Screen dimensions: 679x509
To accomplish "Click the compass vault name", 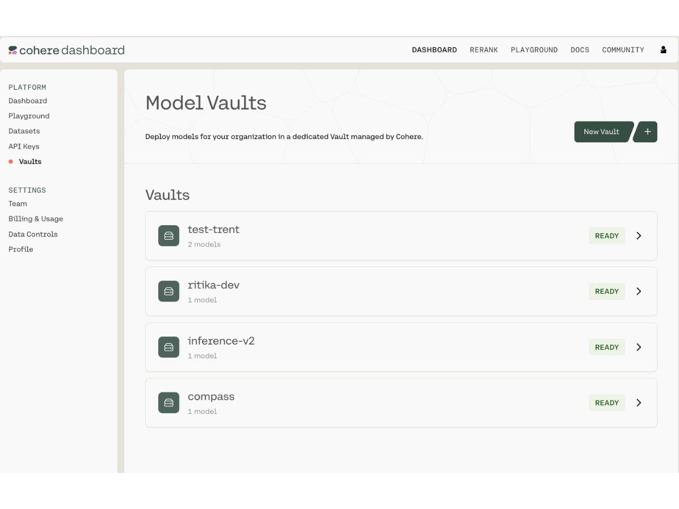I will tap(211, 397).
